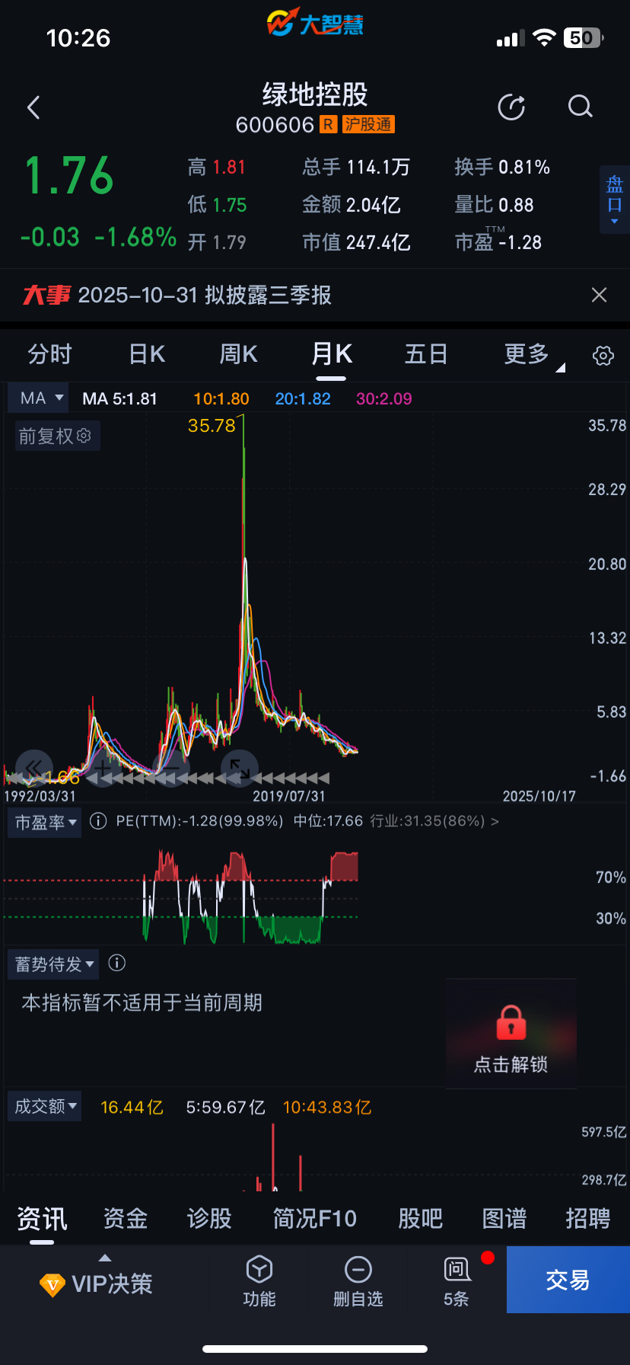
Task: Switch to 周K chart tab
Action: pos(238,354)
